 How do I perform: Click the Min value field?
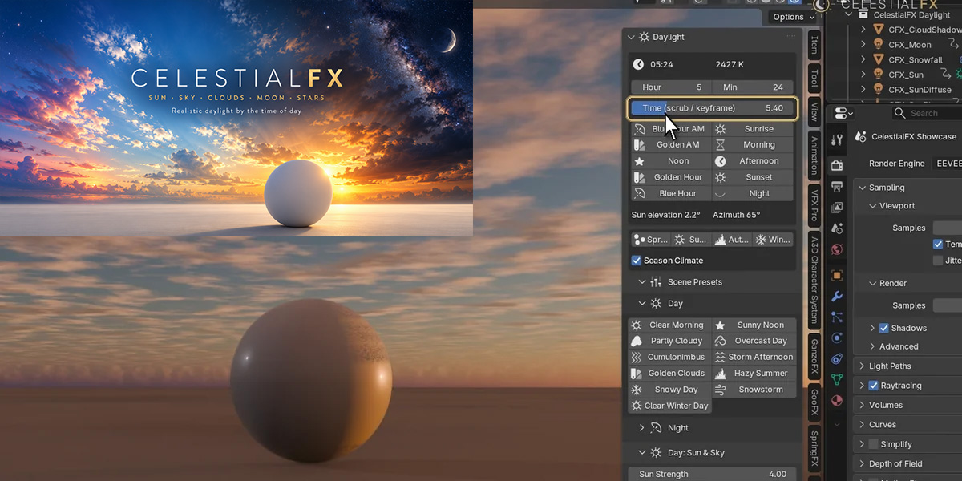[753, 87]
